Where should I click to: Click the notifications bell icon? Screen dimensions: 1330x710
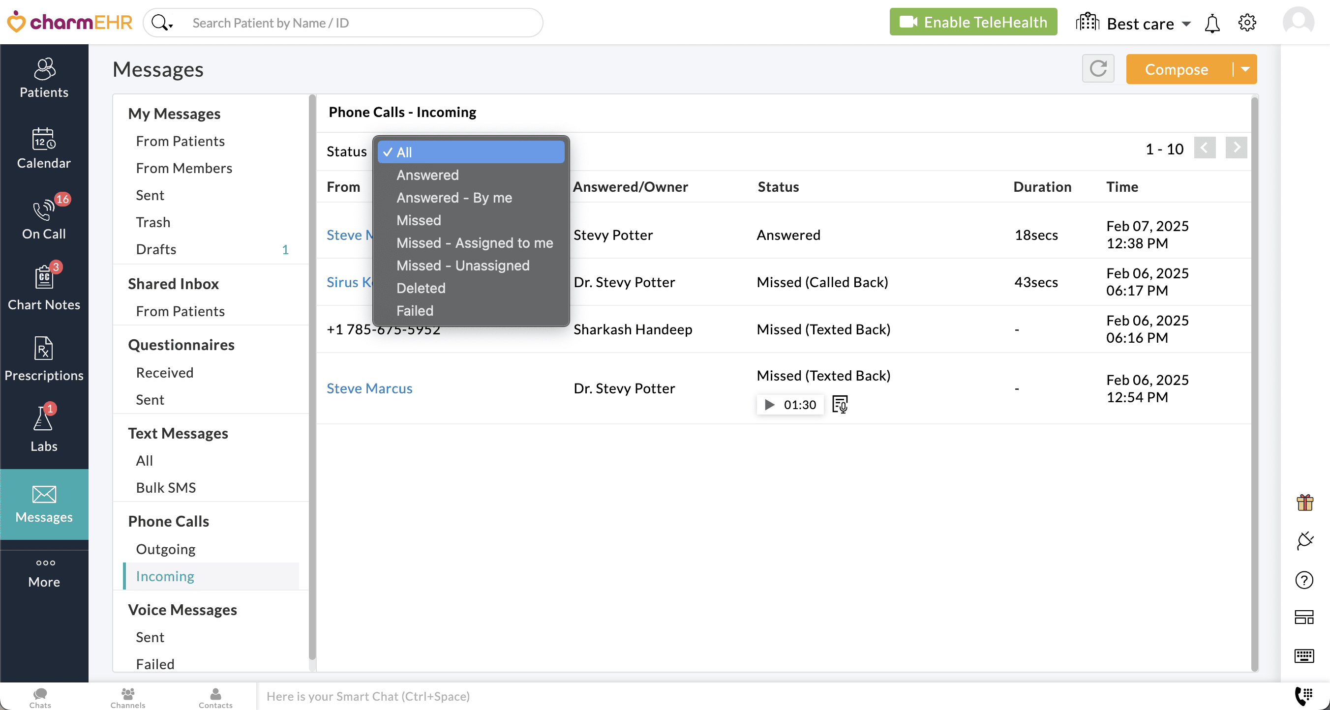(x=1212, y=23)
